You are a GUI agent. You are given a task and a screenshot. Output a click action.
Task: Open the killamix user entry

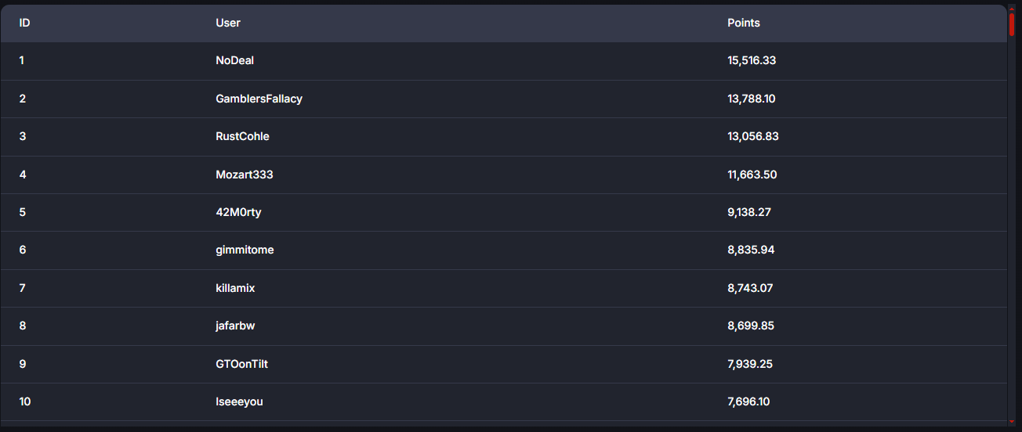pyautogui.click(x=235, y=288)
